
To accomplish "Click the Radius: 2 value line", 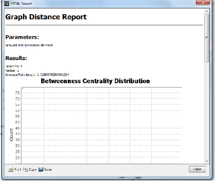I will (x=12, y=70).
